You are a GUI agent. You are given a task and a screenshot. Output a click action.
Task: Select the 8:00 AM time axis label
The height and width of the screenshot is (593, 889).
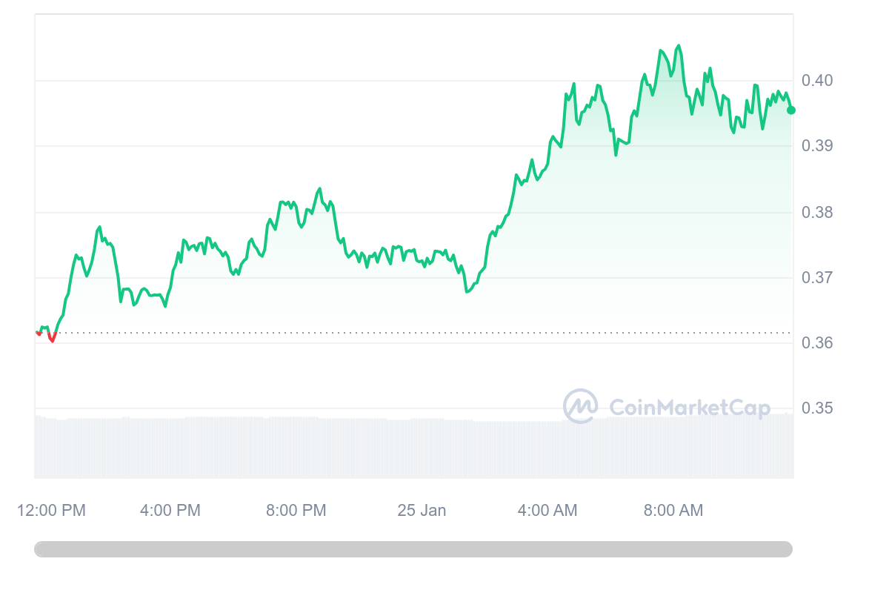[x=673, y=511]
